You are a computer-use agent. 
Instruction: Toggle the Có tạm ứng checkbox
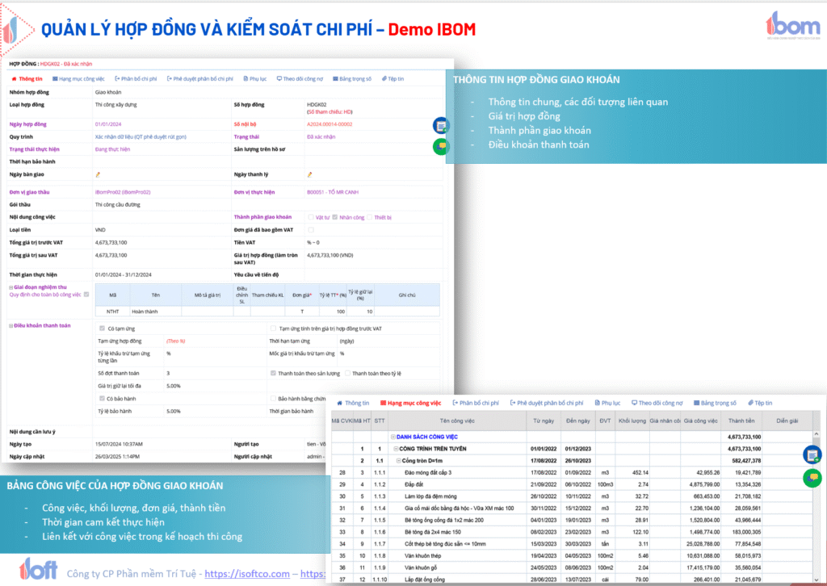point(101,329)
